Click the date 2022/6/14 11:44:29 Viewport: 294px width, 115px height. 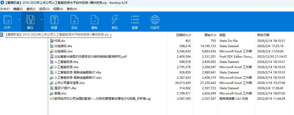[271, 99]
